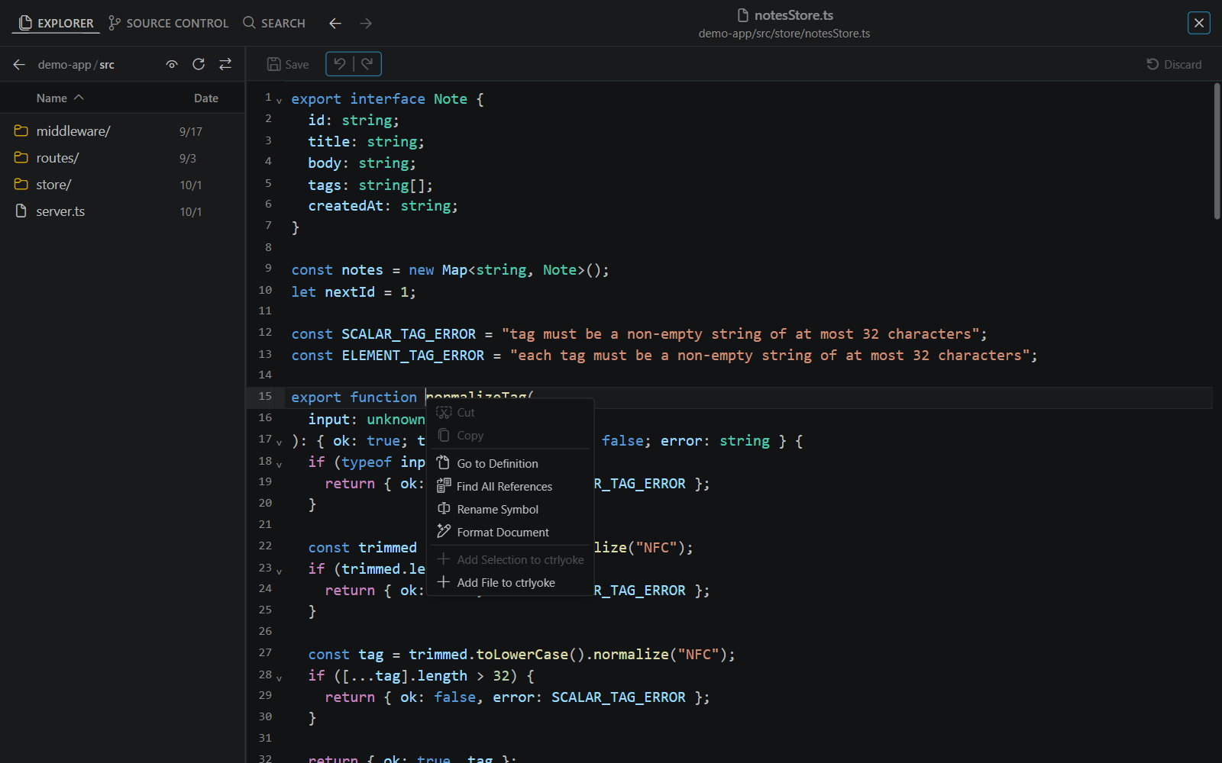Click the ELEMENT_TAG_ERROR constant on line 13
1222x763 pixels.
point(413,356)
